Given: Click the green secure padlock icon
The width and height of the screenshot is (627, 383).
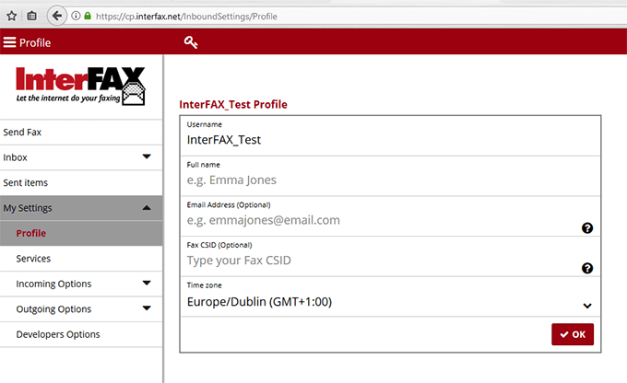Looking at the screenshot, I should pos(88,16).
